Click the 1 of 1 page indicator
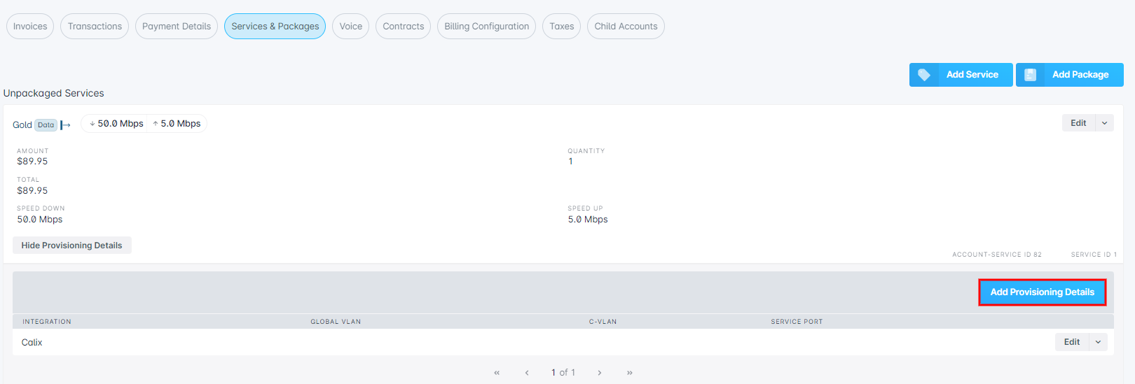Screen dimensions: 1135x384 click(x=563, y=373)
